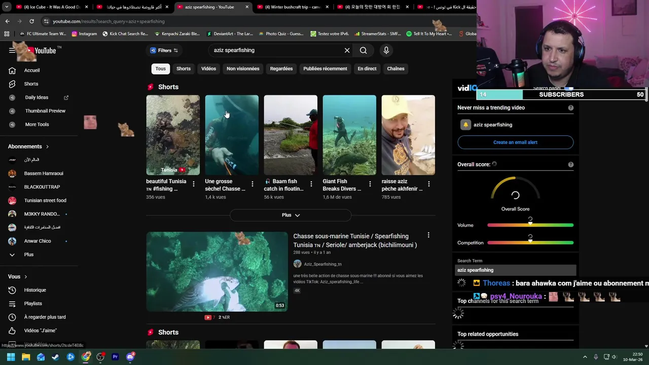
Task: Play Chasse sous-marine video thumbnail
Action: tap(217, 272)
